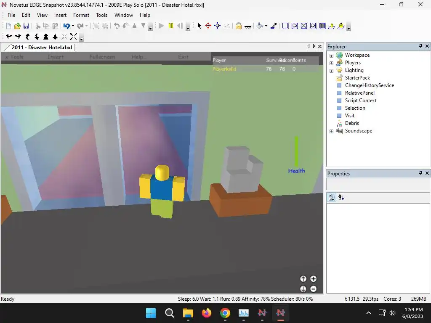431x323 pixels.
Task: Open the Window menu
Action: coord(124,15)
